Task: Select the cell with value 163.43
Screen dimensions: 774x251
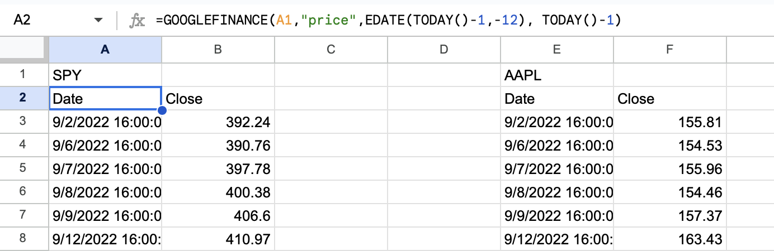Action: [x=670, y=239]
